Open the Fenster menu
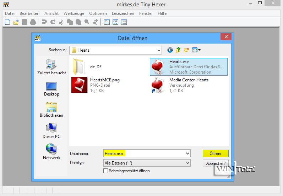 pos(146,13)
